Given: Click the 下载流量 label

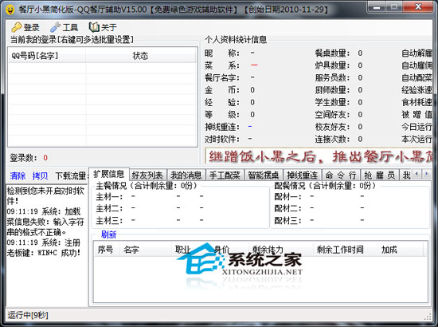Looking at the screenshot, I should [x=72, y=176].
